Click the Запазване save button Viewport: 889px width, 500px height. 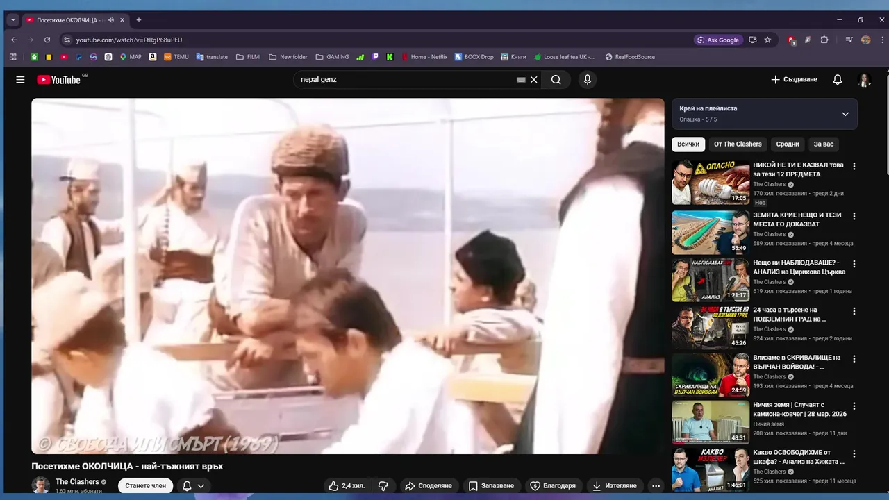pyautogui.click(x=491, y=486)
